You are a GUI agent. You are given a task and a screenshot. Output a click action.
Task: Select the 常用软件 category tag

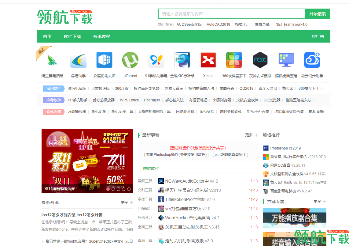(54, 89)
